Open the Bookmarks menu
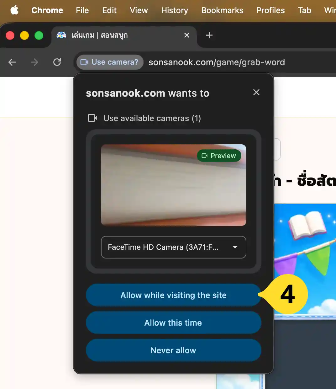This screenshot has height=389, width=336. [x=222, y=10]
